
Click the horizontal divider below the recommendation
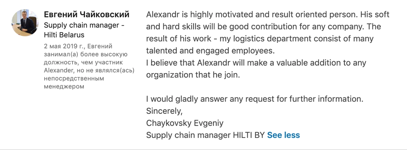coord(203,149)
